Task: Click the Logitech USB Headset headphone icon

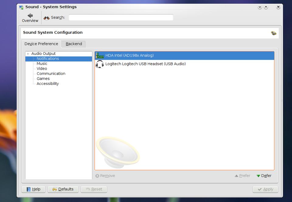Action: (100, 64)
